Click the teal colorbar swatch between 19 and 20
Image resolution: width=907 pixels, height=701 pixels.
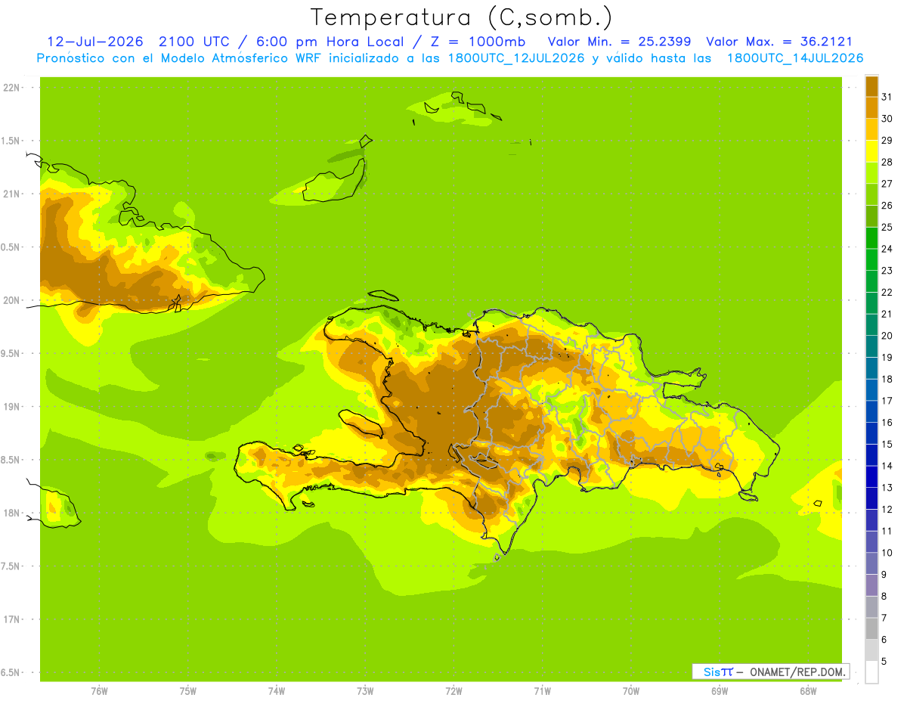click(x=871, y=346)
